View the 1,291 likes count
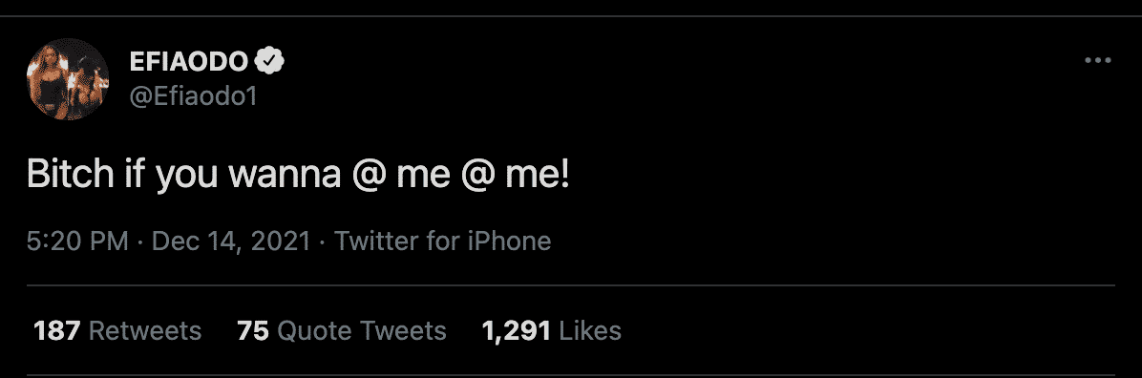The width and height of the screenshot is (1142, 378). pyautogui.click(x=516, y=330)
